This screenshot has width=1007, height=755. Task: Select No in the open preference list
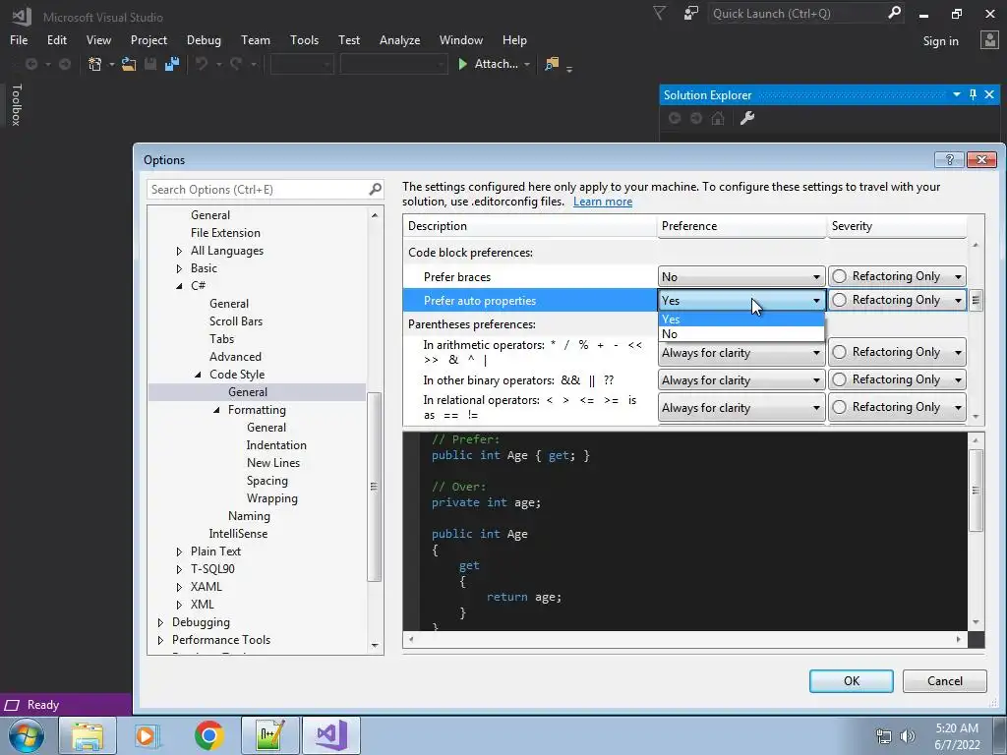pos(741,334)
